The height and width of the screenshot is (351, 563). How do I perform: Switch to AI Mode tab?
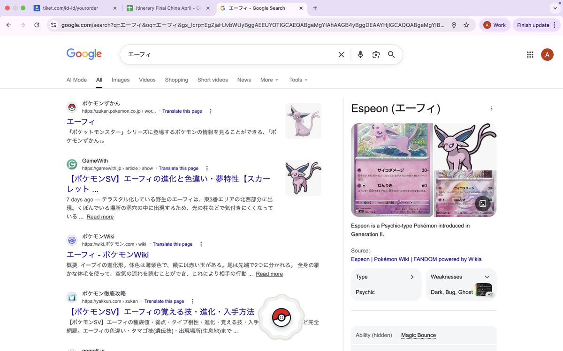[x=76, y=80]
